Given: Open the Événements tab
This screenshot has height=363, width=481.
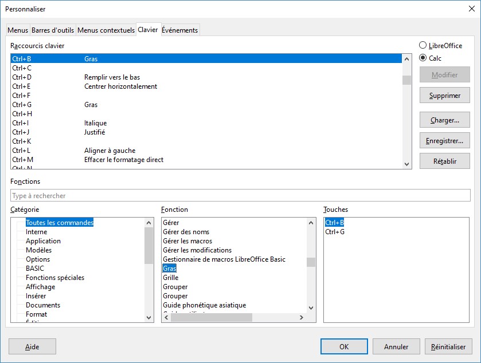Looking at the screenshot, I should click(x=179, y=30).
